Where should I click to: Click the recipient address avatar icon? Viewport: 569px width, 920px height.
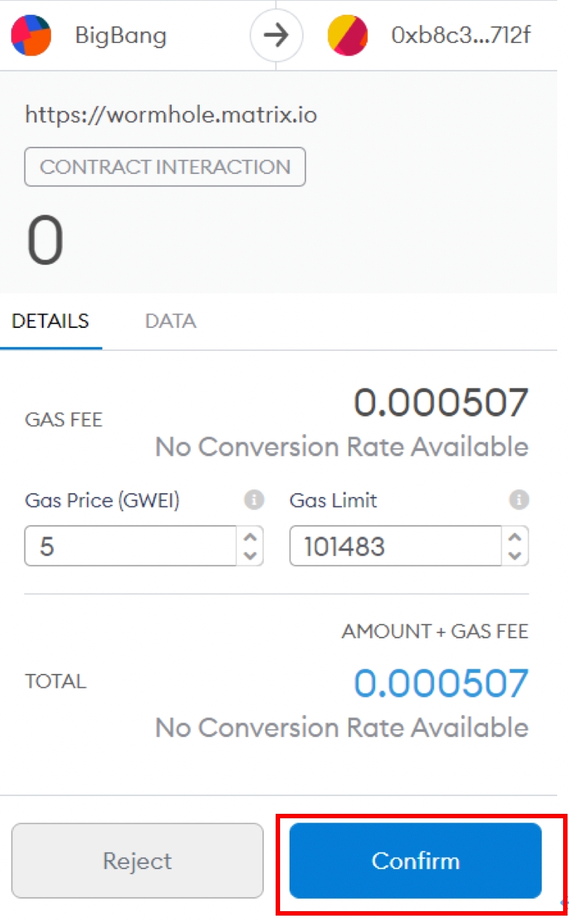(347, 35)
